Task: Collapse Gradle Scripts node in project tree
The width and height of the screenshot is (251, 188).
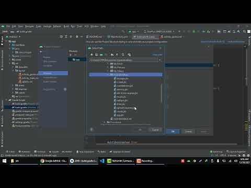Action: tap(6, 100)
